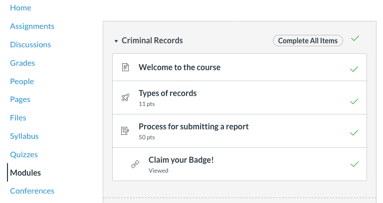Screen dimensions: 383x203
Task: Click the module completion checkmark next to Complete All Items
Action: tap(355, 38)
